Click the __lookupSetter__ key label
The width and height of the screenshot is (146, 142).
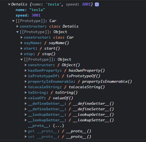[x=46, y=120]
